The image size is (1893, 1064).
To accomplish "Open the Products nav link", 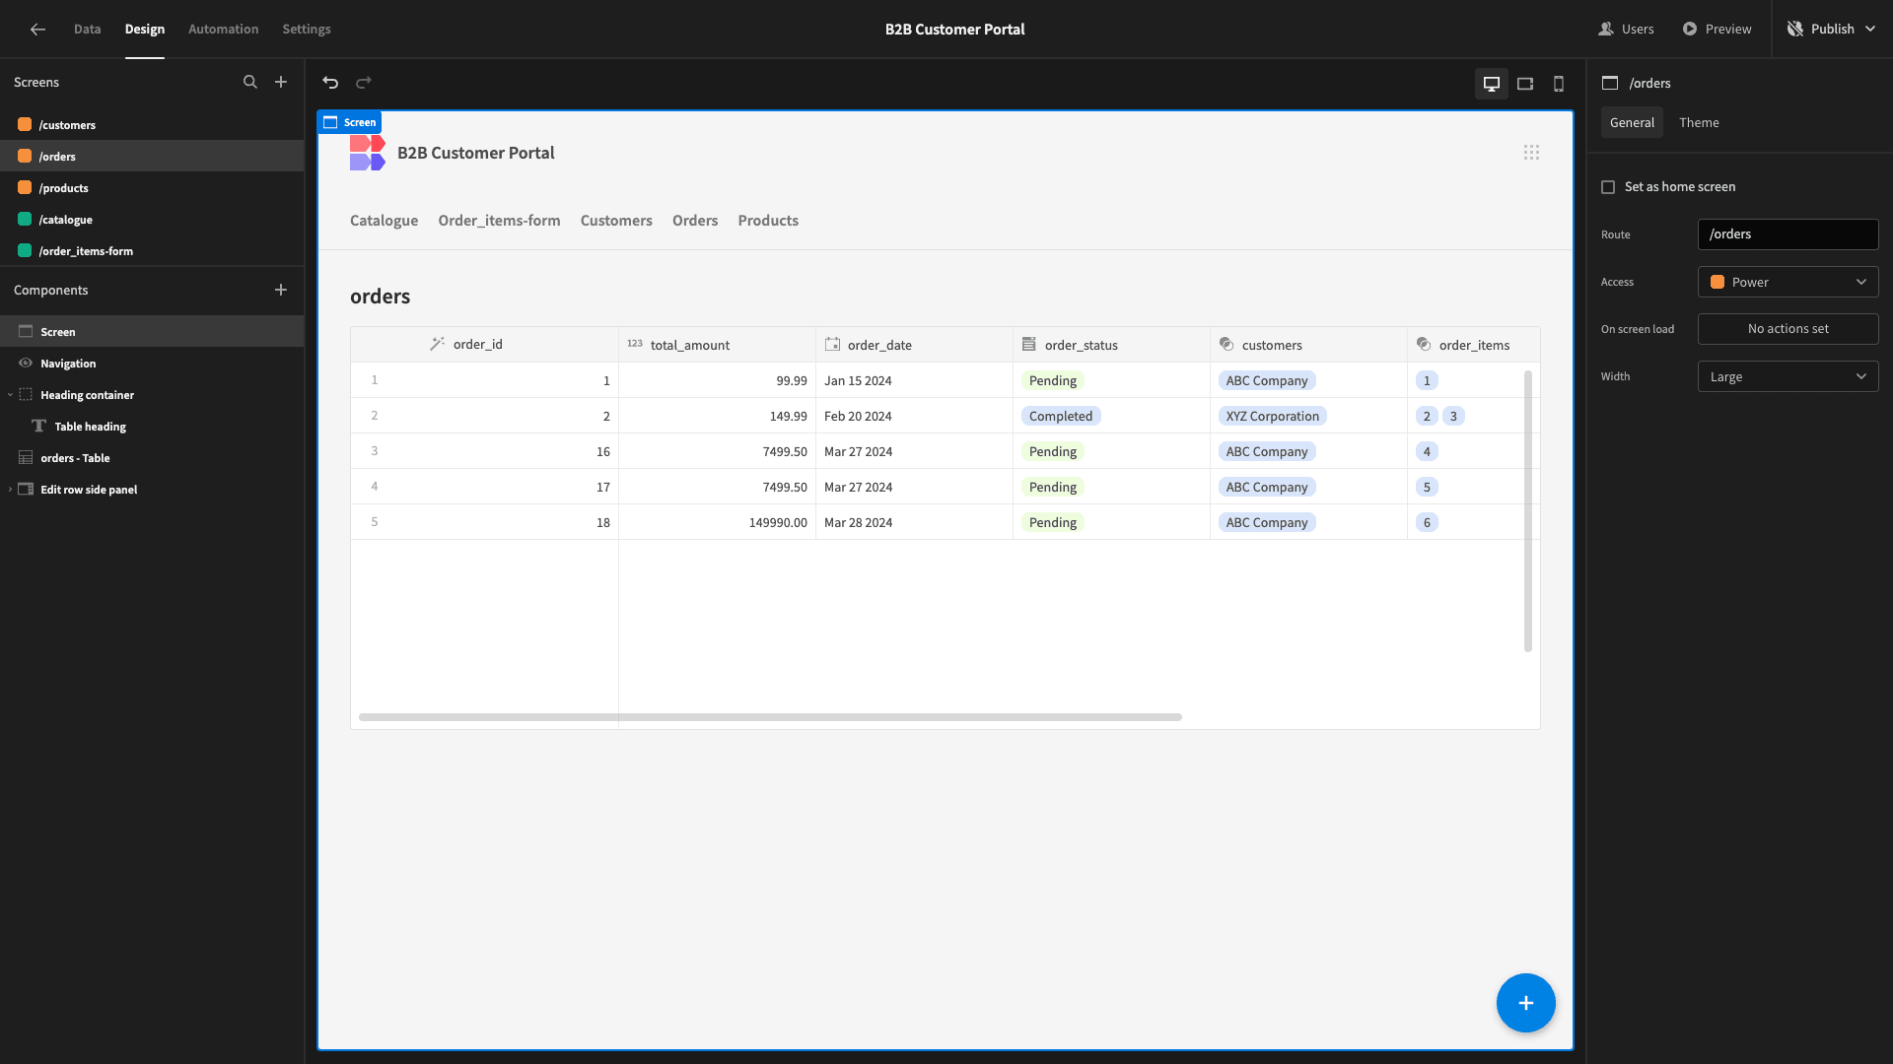I will pyautogui.click(x=768, y=221).
